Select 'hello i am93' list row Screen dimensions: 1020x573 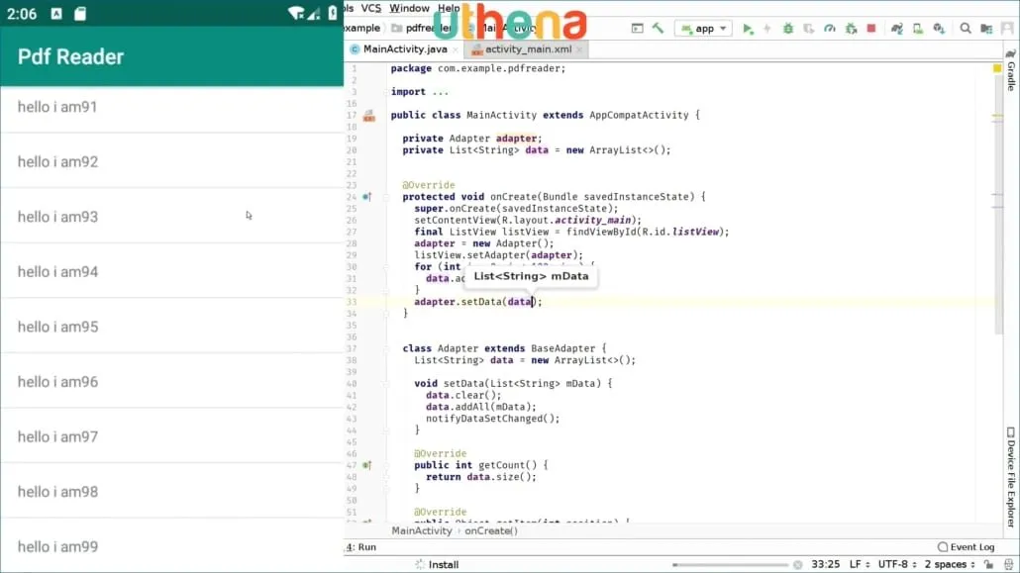tap(171, 217)
